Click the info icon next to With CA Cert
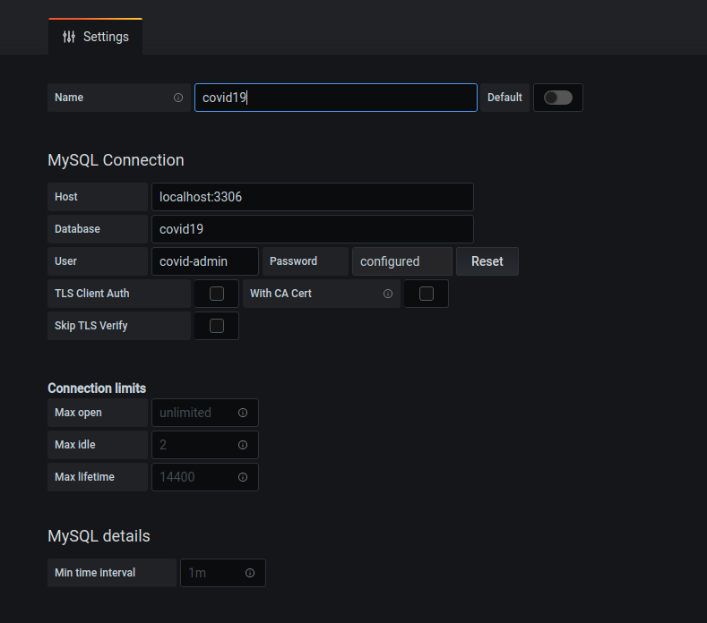707x623 pixels. click(388, 294)
